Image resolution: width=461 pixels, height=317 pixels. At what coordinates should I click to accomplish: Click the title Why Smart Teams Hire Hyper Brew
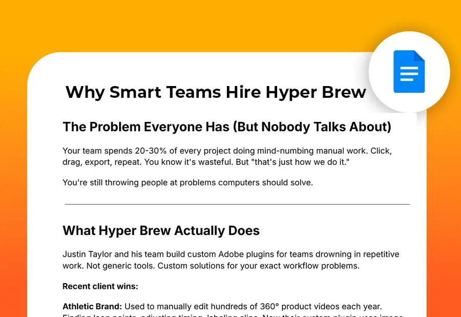coord(216,92)
